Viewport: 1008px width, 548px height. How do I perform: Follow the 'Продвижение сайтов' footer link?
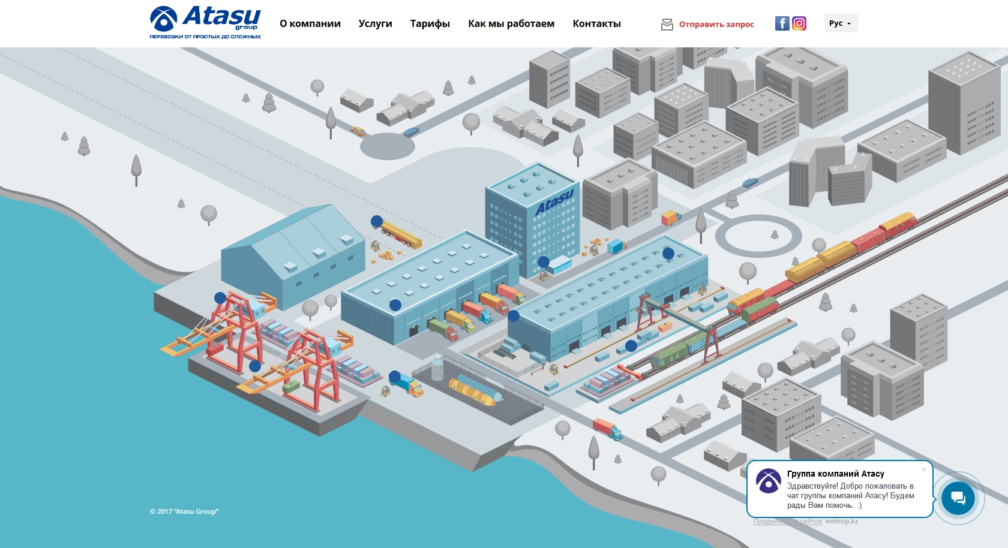[x=788, y=521]
